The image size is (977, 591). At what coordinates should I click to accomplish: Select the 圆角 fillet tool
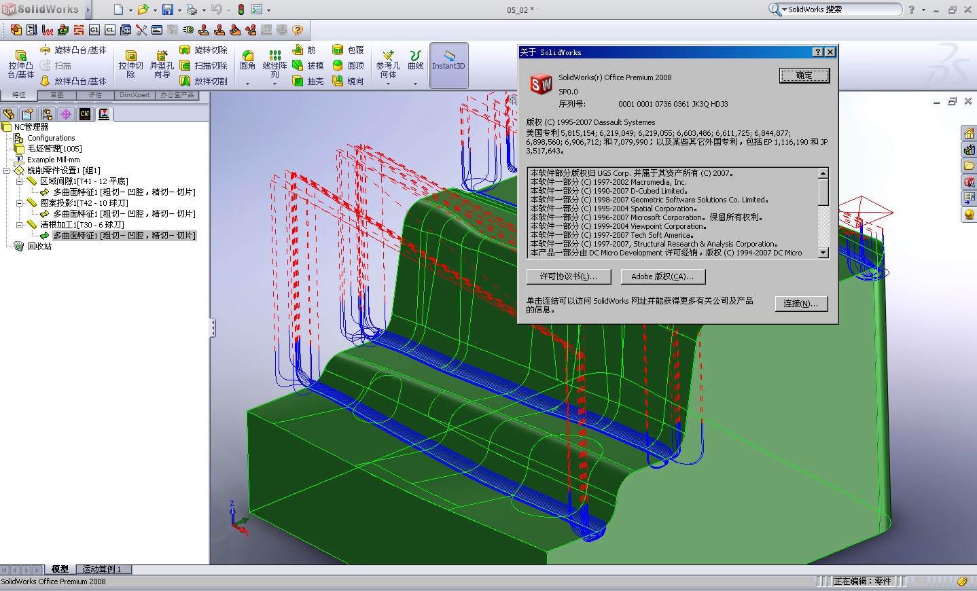tap(247, 60)
